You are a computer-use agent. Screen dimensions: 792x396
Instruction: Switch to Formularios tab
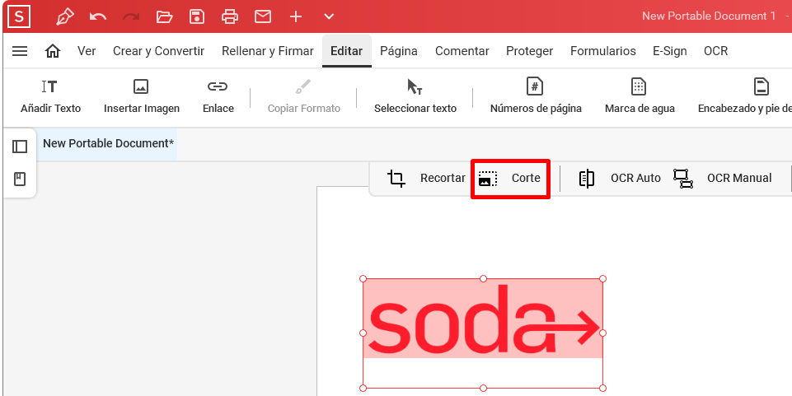(x=603, y=51)
